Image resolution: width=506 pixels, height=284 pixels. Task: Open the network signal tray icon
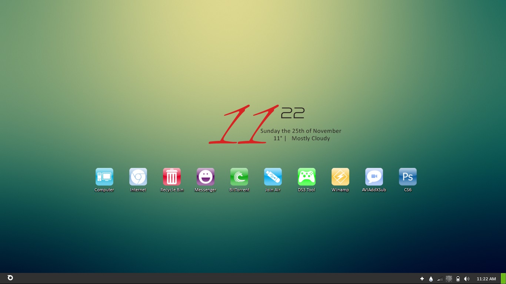point(440,279)
